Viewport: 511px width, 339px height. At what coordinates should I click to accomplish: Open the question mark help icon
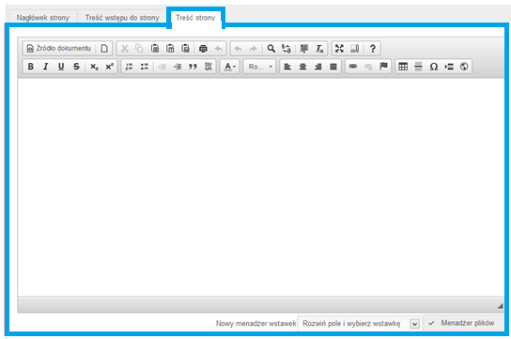tap(373, 49)
